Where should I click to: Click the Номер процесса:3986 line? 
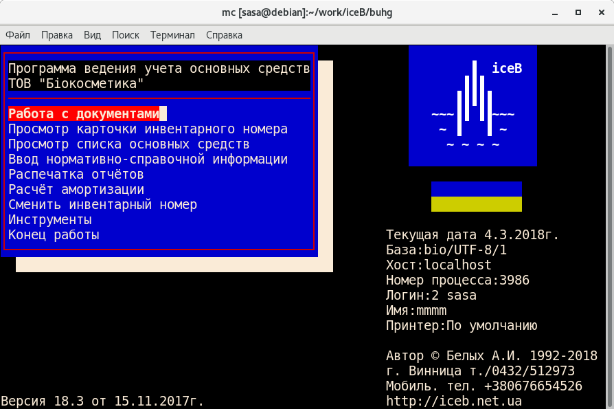[457, 280]
